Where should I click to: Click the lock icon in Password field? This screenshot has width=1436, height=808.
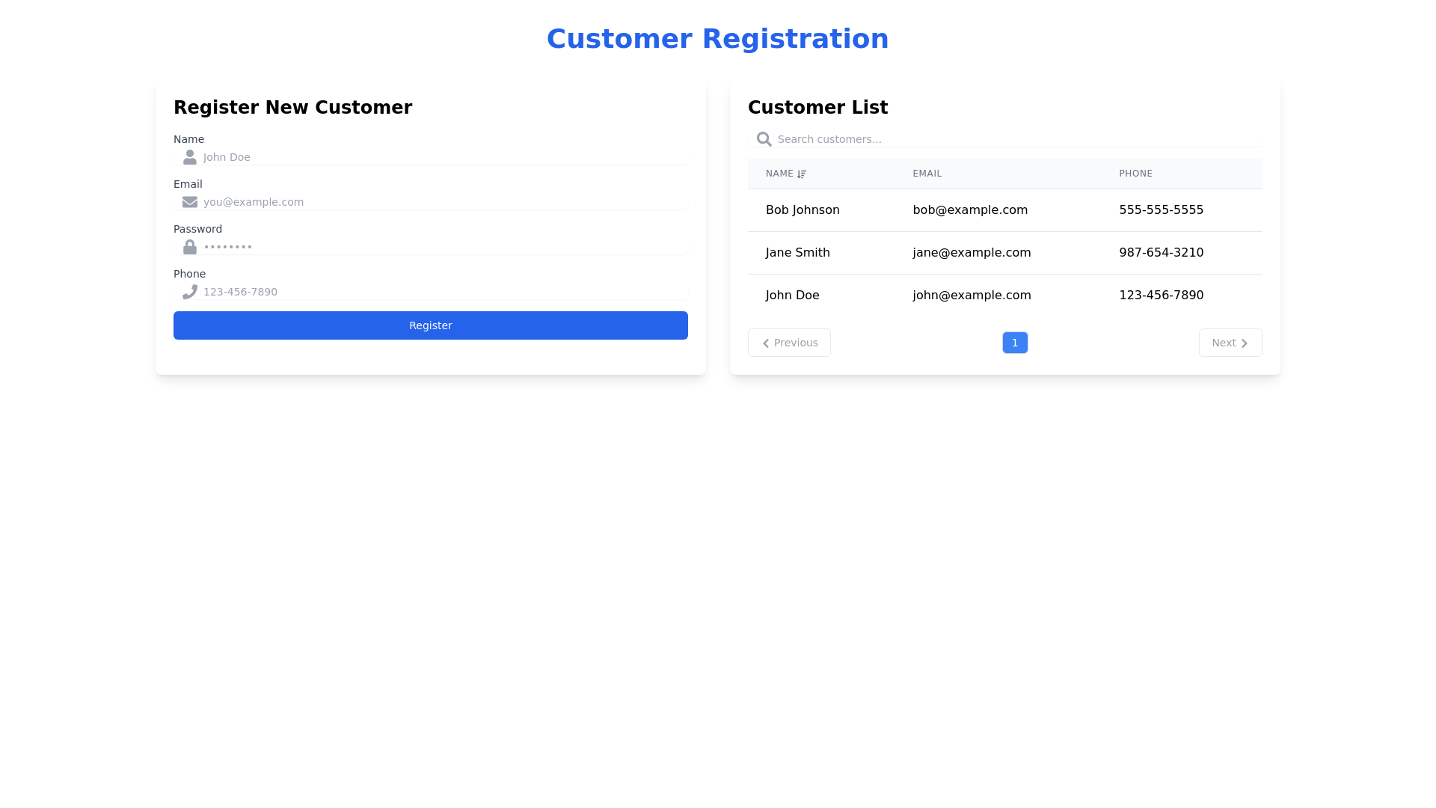point(189,247)
